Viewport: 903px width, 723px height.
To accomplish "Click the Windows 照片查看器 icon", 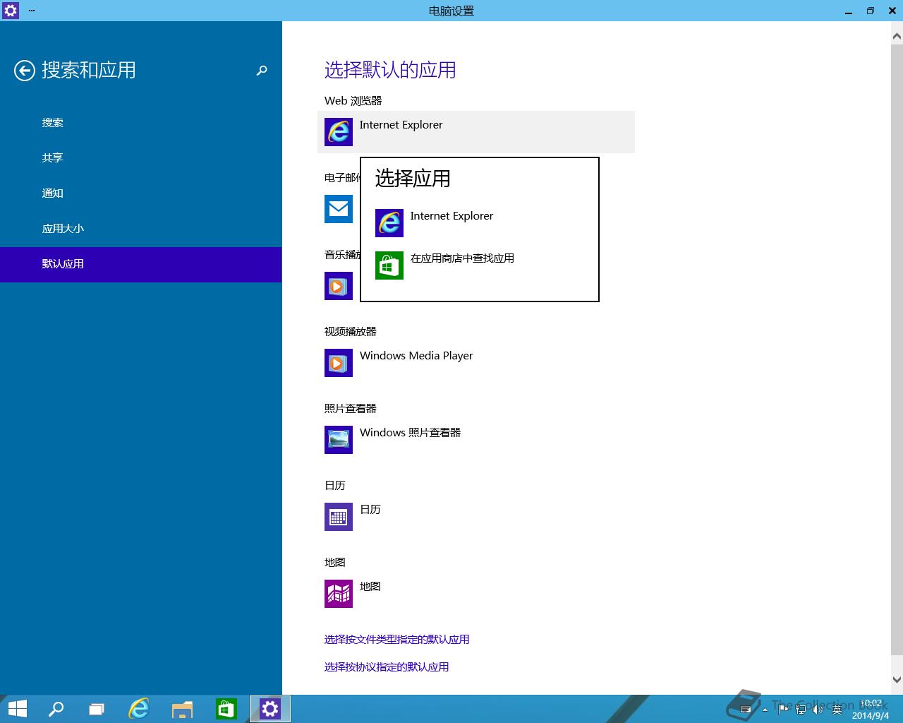I will 339,440.
